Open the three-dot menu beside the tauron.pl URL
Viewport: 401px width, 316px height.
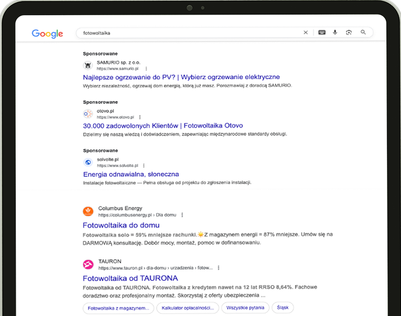pos(218,268)
